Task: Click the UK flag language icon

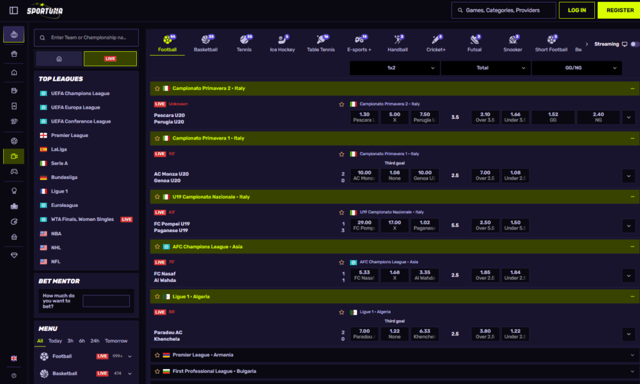Action: pos(14,358)
